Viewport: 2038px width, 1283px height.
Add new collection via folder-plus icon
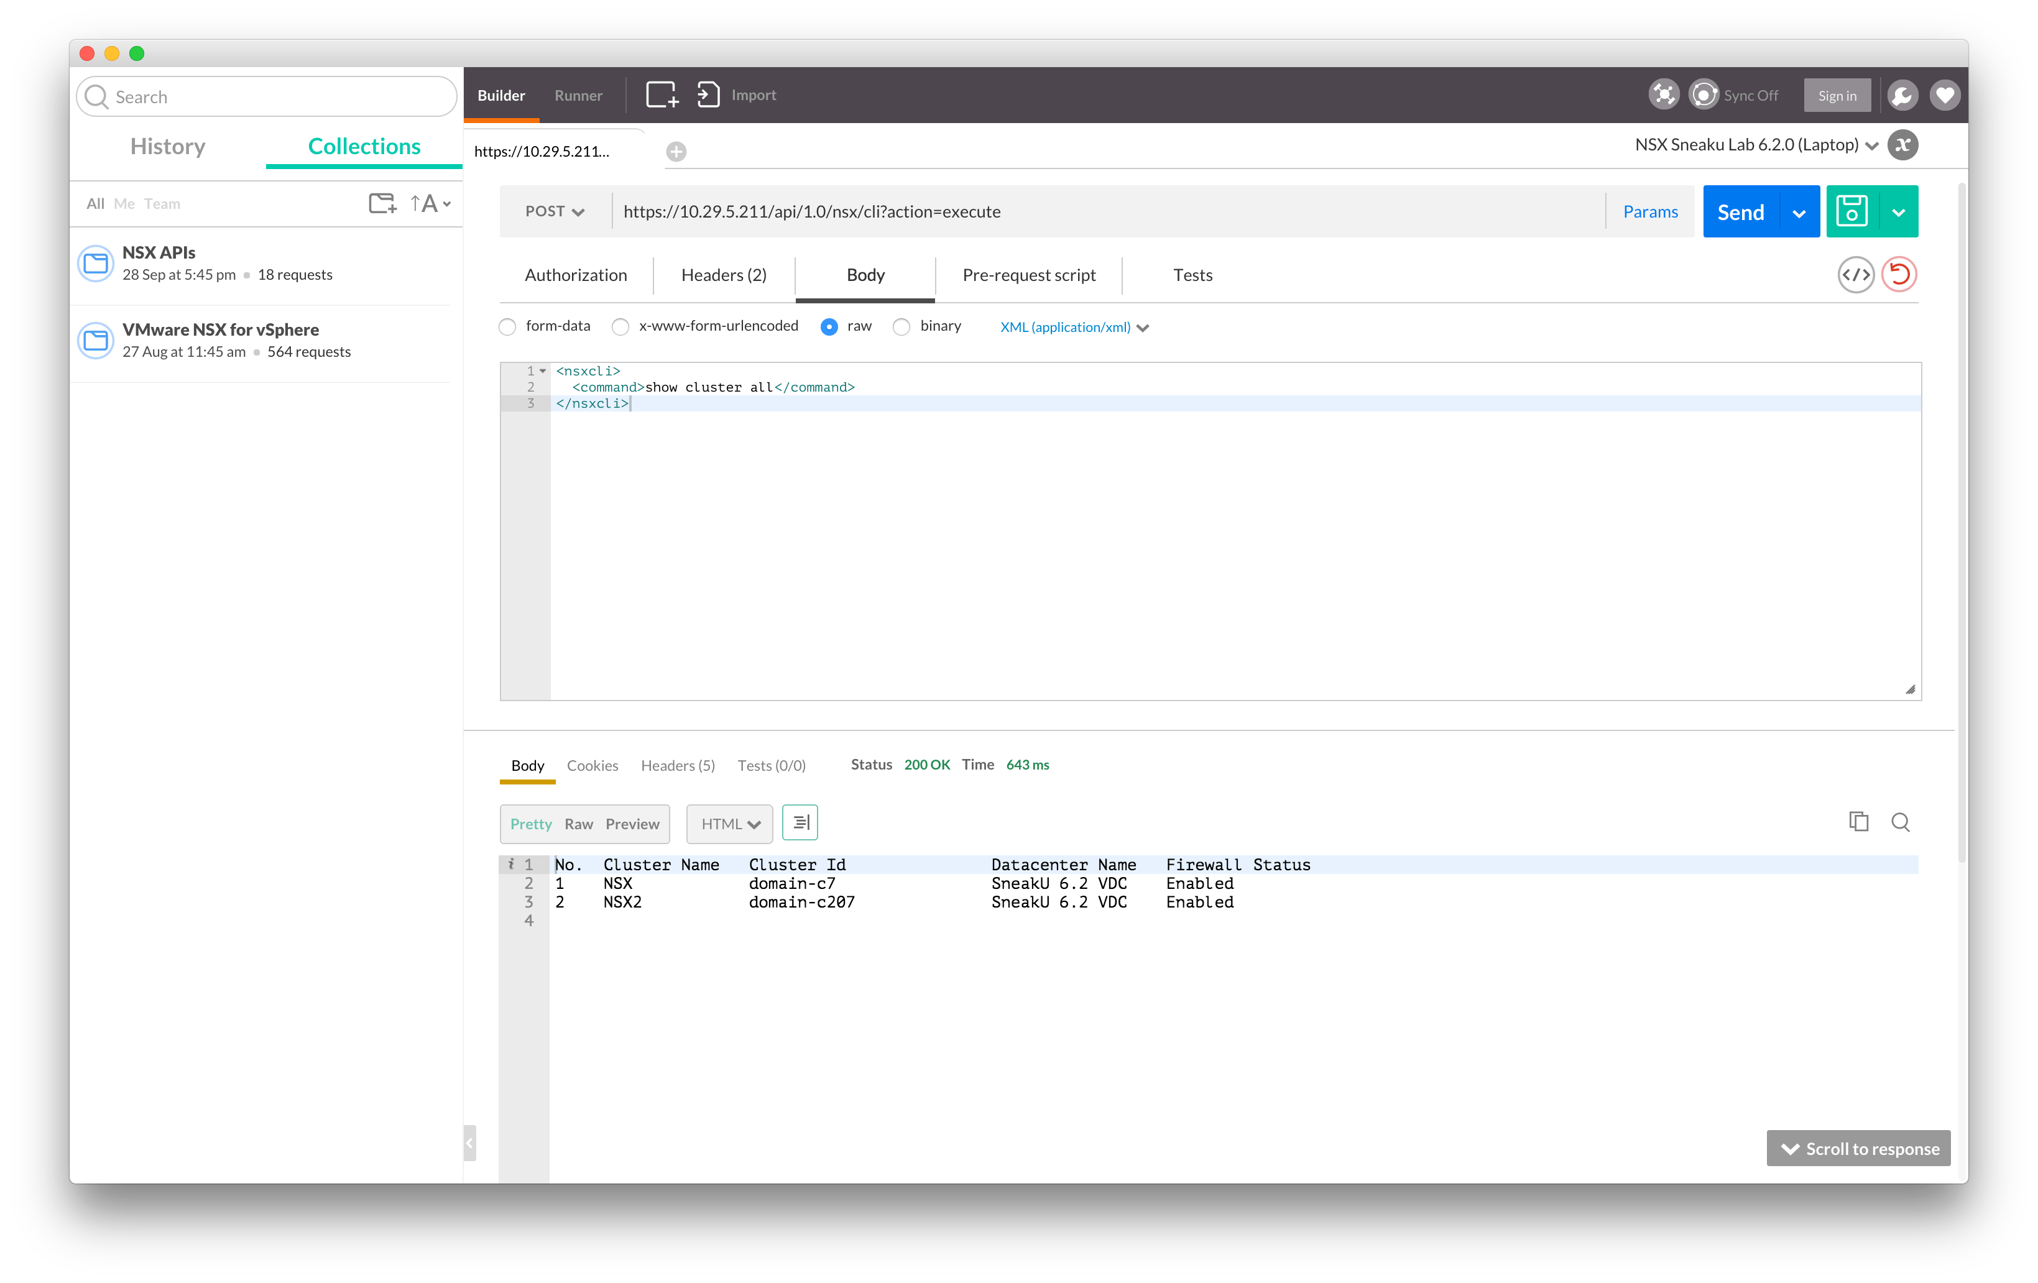(382, 204)
